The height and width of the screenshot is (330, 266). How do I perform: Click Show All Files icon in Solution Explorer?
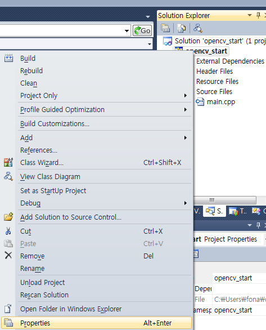click(181, 28)
